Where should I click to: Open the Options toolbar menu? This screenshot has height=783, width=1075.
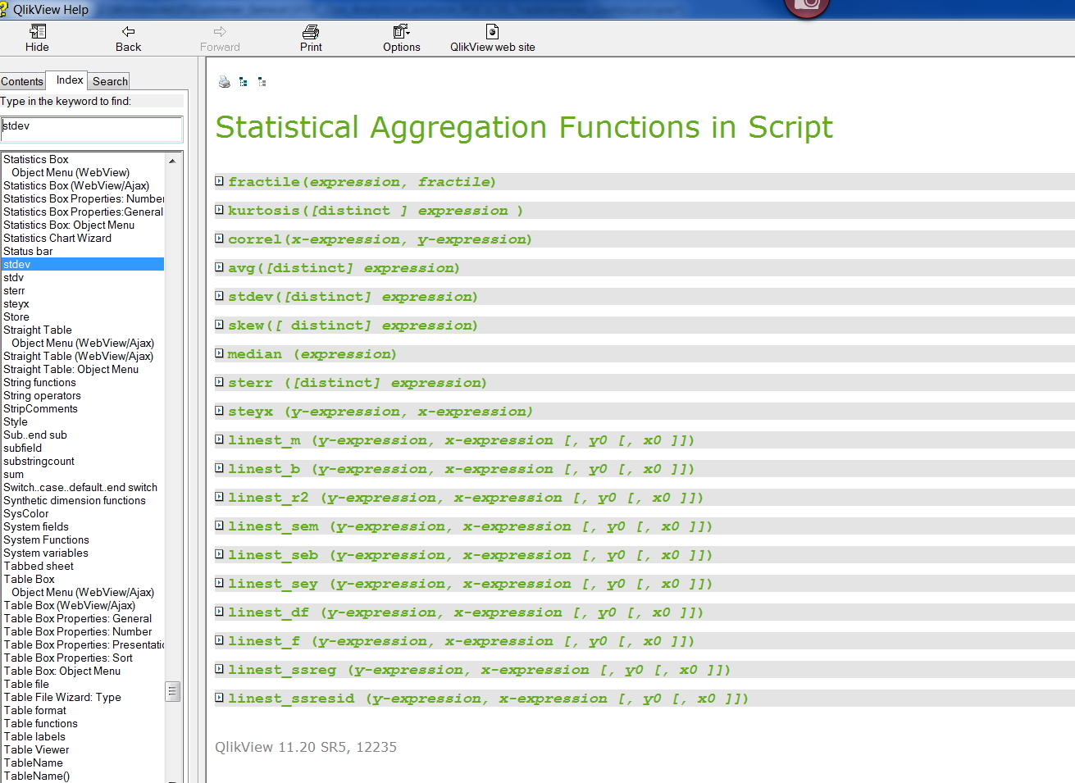(x=401, y=32)
